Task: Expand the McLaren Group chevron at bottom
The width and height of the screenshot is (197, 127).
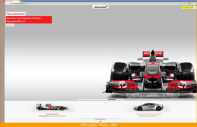Action: [100, 121]
